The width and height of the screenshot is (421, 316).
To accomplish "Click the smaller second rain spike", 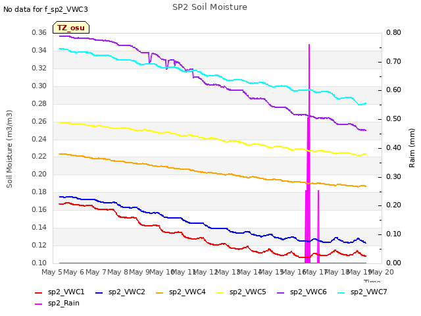I will click(x=318, y=227).
